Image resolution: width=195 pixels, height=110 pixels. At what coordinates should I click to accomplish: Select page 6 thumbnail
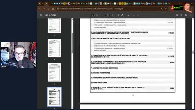pyautogui.click(x=54, y=97)
